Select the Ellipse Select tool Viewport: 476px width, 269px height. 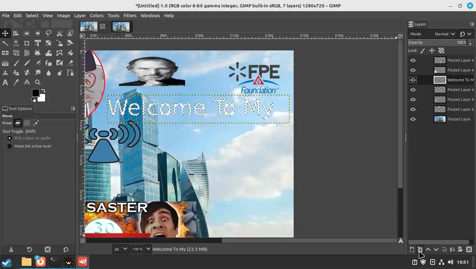(37, 33)
